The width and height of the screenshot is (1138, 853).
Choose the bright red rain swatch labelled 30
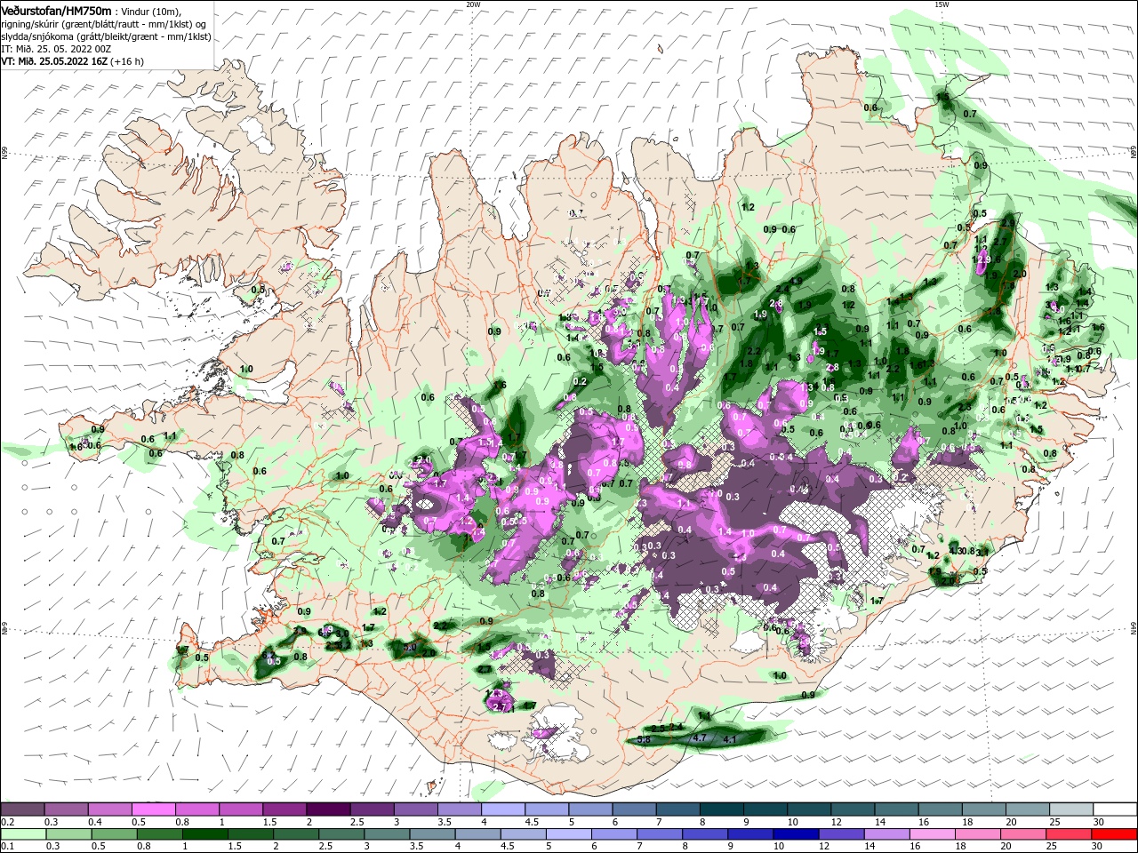pos(1115,834)
